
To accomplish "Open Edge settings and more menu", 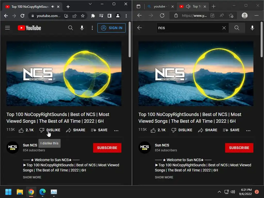I will (x=257, y=15).
